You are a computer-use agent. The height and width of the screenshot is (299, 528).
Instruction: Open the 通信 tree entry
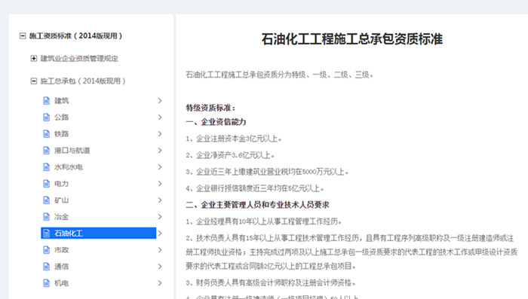tap(62, 267)
